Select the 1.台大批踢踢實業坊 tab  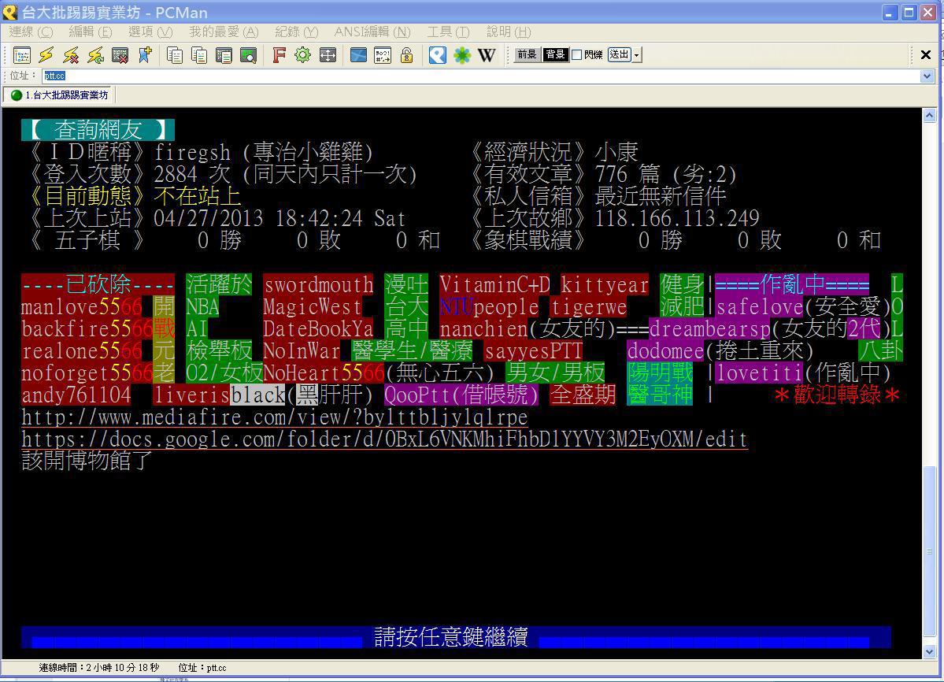pyautogui.click(x=59, y=95)
